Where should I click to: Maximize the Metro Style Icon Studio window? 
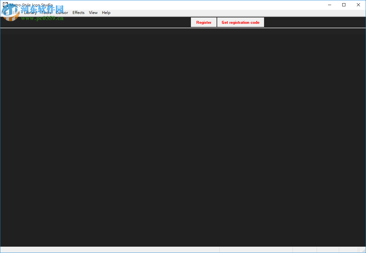(x=344, y=5)
